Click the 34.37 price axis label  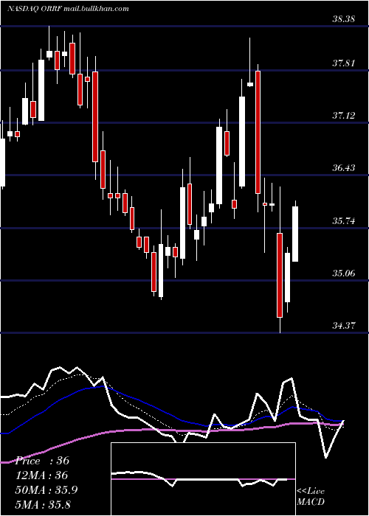tap(343, 326)
